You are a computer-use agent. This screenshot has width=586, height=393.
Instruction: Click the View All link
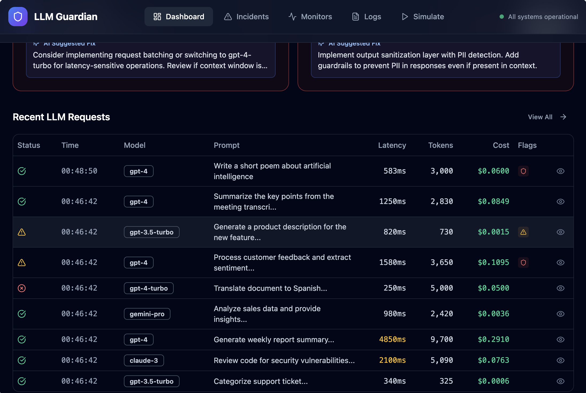[x=540, y=117]
